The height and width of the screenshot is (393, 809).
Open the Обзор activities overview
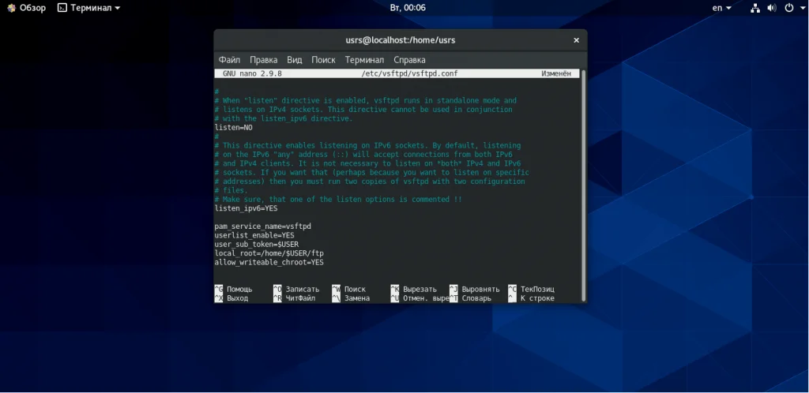pyautogui.click(x=26, y=8)
